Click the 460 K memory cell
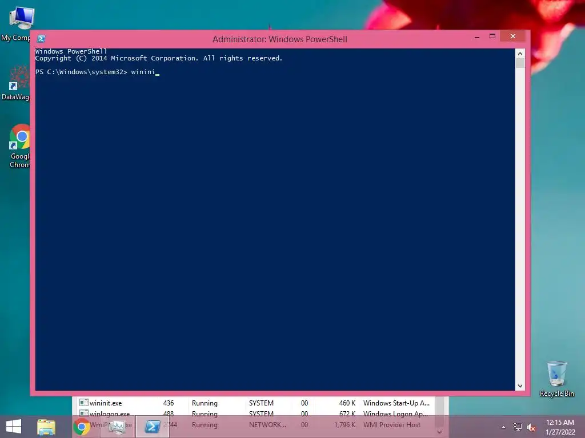This screenshot has height=438, width=585. click(x=347, y=403)
